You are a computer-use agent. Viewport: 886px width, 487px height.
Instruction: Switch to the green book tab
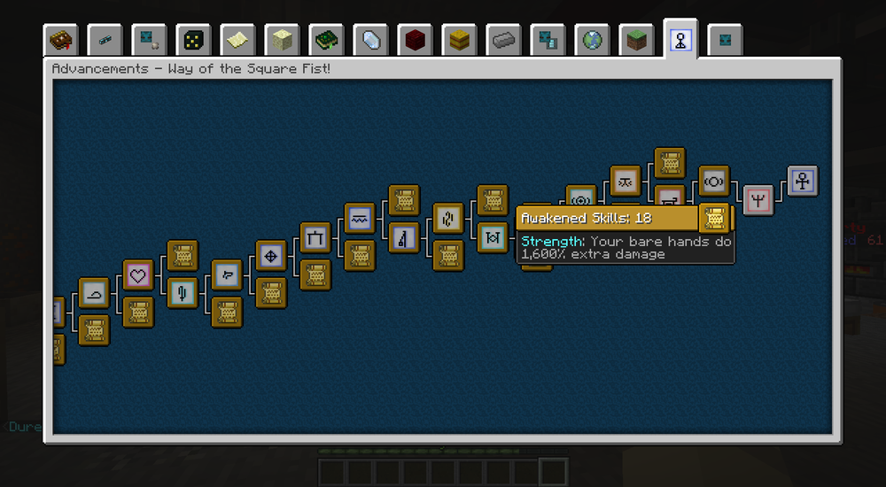coord(327,41)
